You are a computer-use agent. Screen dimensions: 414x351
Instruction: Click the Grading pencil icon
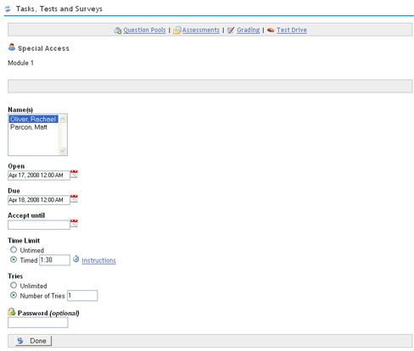(231, 30)
